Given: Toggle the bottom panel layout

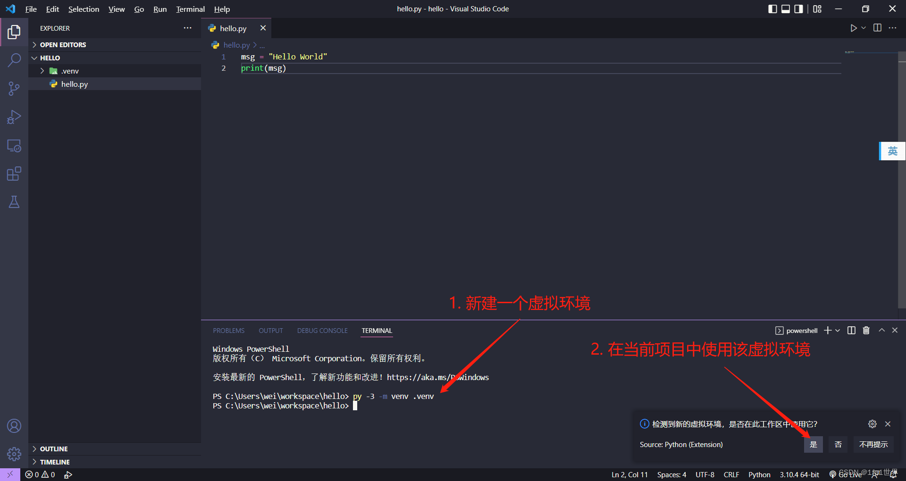Looking at the screenshot, I should (786, 9).
